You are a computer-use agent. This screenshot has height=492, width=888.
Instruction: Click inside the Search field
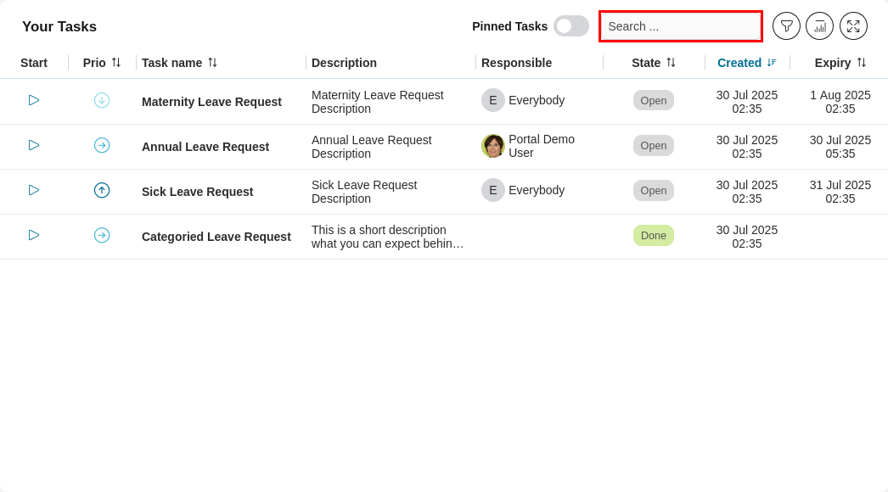click(x=679, y=26)
